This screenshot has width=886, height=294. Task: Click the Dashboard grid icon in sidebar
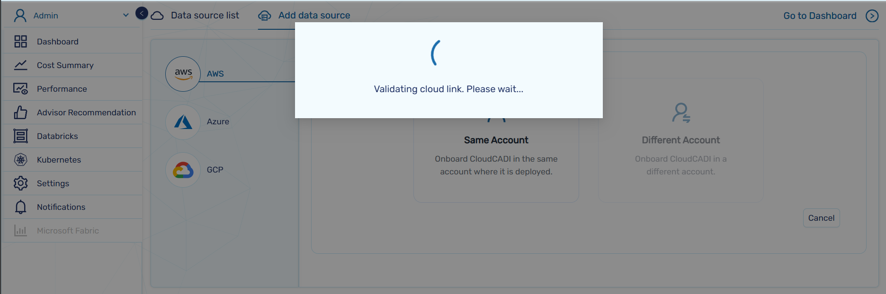[x=20, y=42]
